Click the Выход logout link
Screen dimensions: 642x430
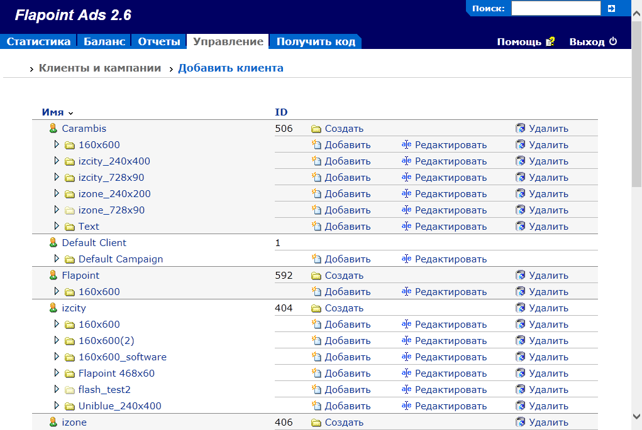[x=587, y=41]
